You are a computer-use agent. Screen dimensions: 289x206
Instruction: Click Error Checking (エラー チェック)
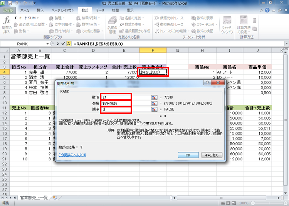[204, 25]
